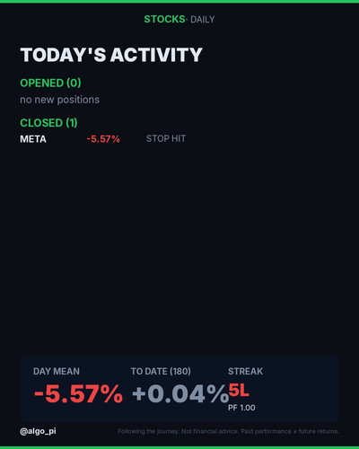Click the 5L streak value
Viewport: 359px width, 449px height.
coord(239,391)
